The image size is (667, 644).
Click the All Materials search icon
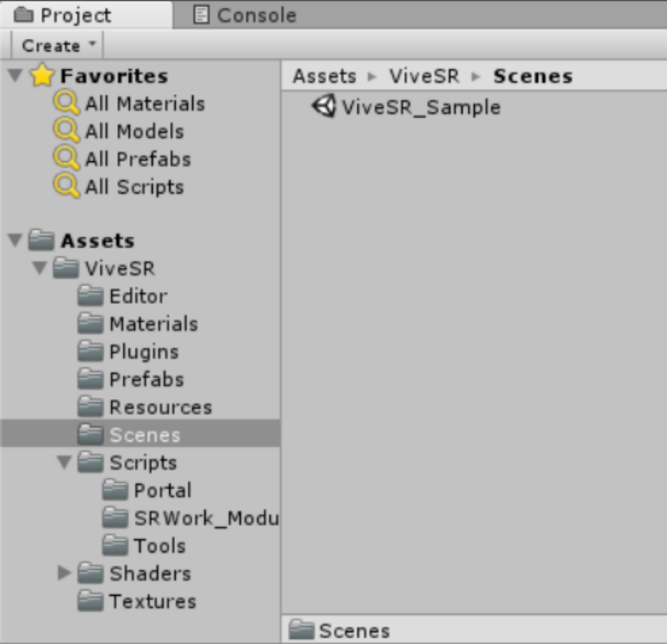[67, 104]
